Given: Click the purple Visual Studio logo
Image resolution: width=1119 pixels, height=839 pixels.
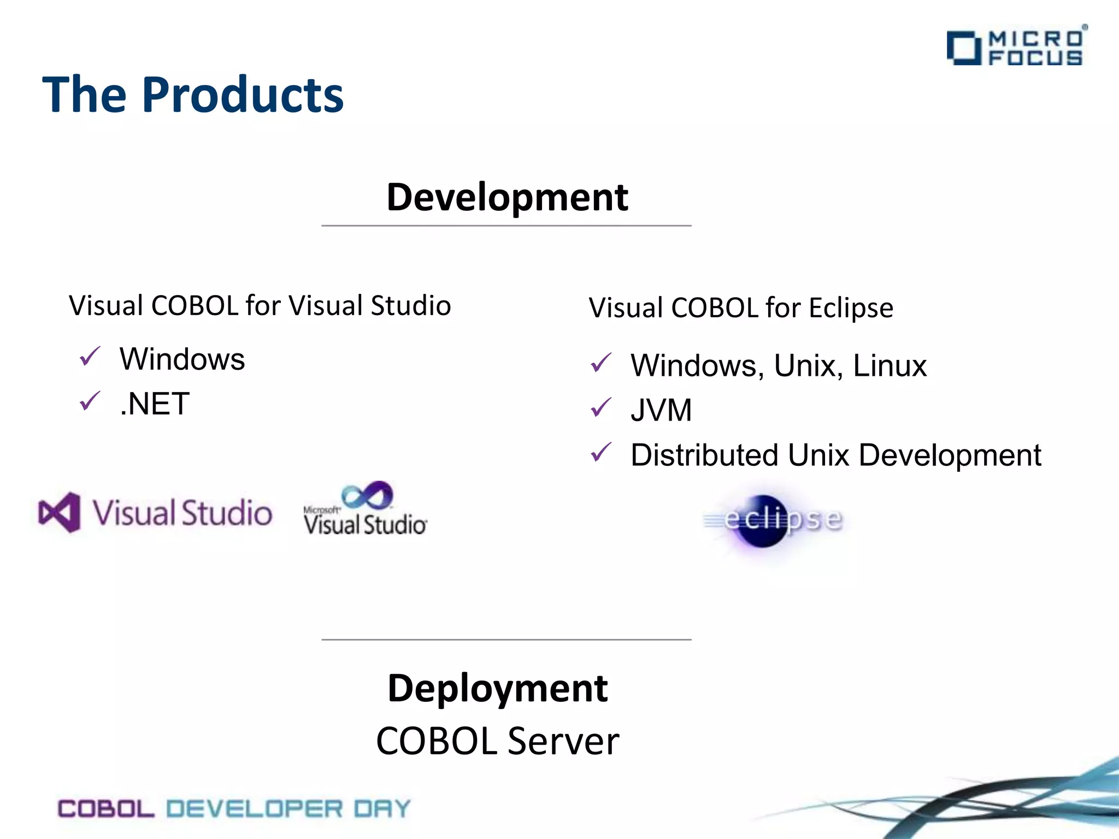Looking at the screenshot, I should click(155, 512).
